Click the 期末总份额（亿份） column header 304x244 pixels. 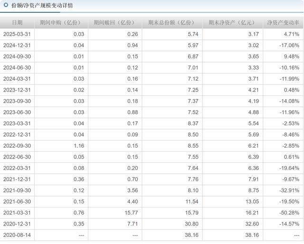click(x=171, y=23)
